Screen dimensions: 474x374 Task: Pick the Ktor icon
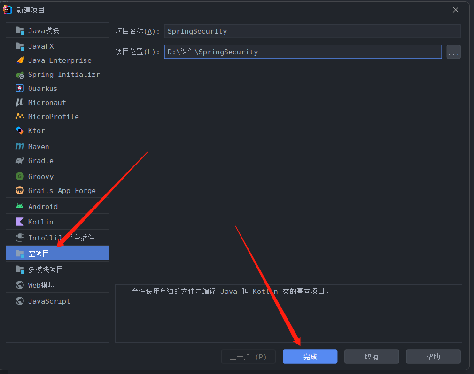click(20, 131)
